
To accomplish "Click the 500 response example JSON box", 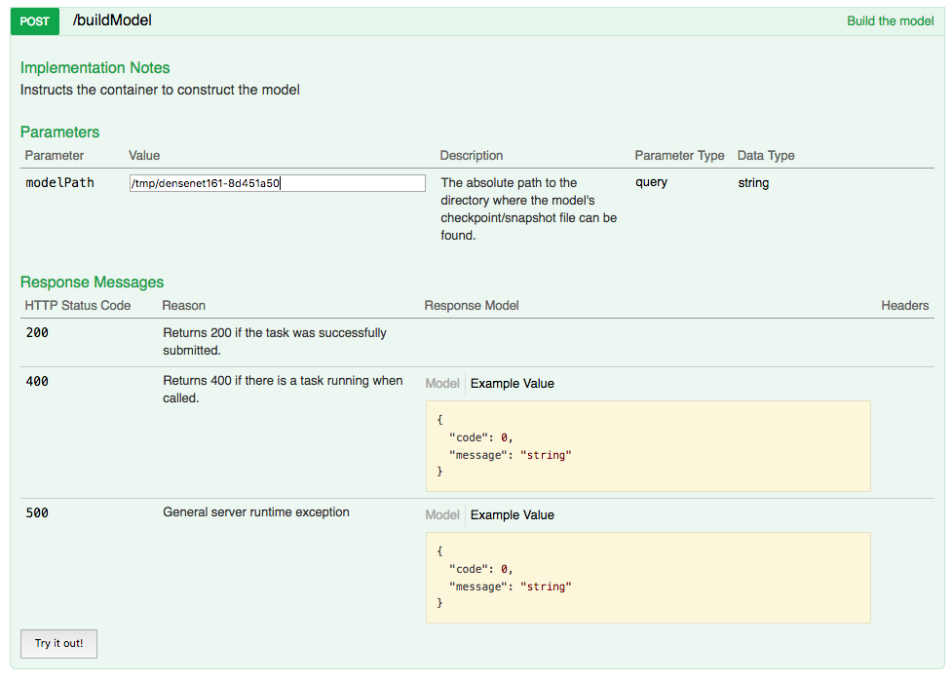I will pos(648,578).
